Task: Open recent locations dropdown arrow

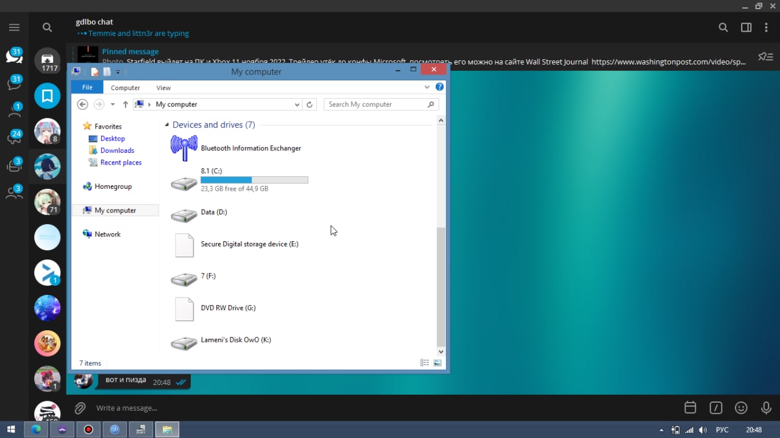Action: click(x=113, y=104)
